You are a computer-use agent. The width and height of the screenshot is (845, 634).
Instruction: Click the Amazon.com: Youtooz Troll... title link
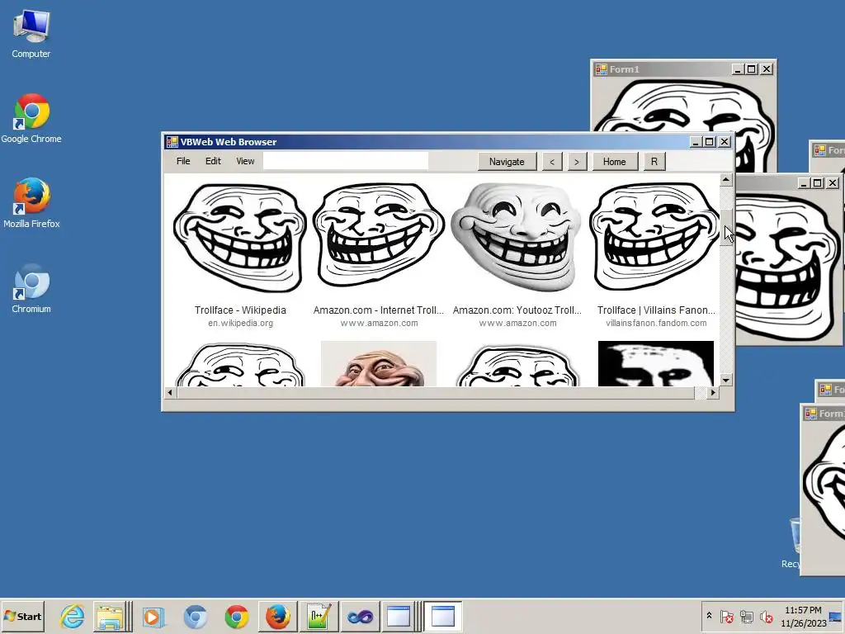click(x=517, y=310)
